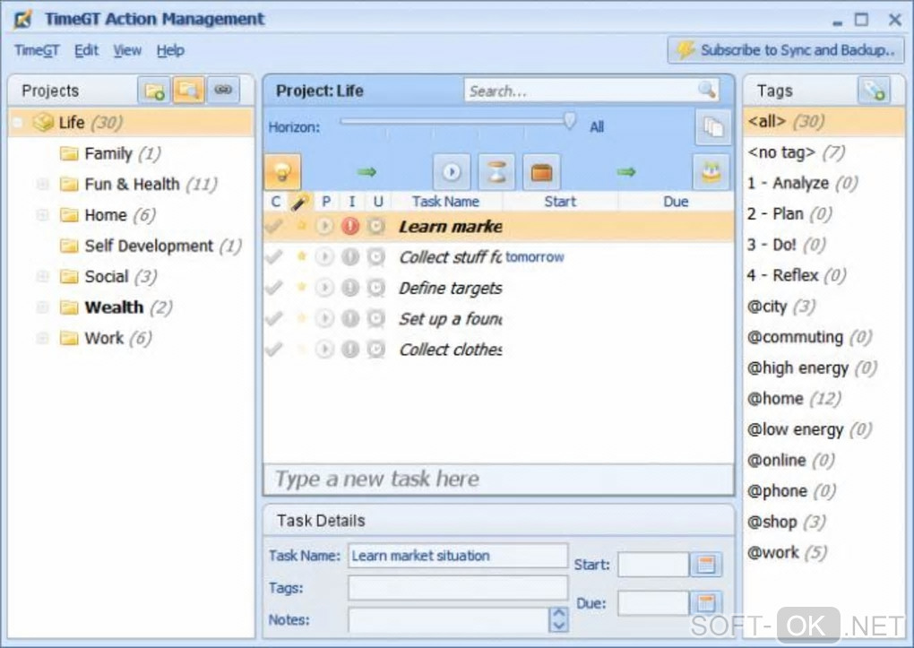Select the play next-actions stage button
The image size is (914, 648).
[x=451, y=171]
